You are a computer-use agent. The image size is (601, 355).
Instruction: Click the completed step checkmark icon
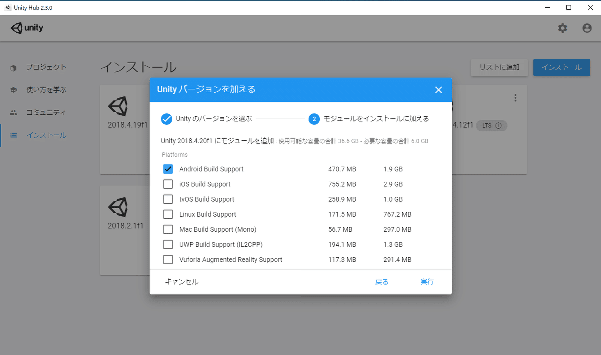tap(167, 119)
